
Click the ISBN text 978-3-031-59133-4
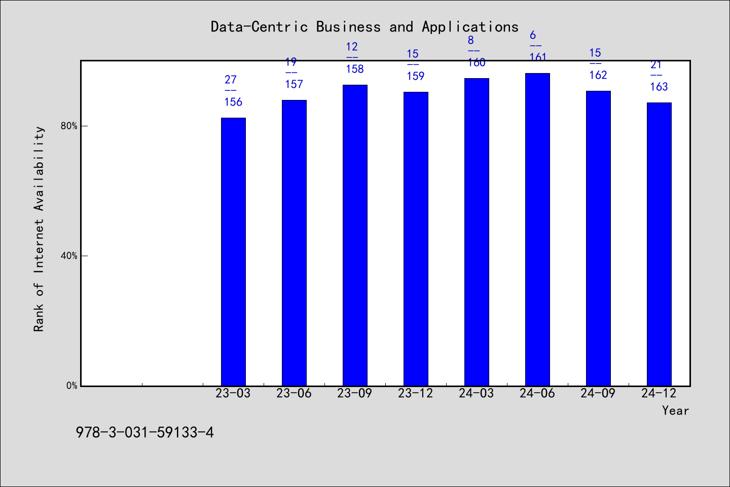click(144, 432)
